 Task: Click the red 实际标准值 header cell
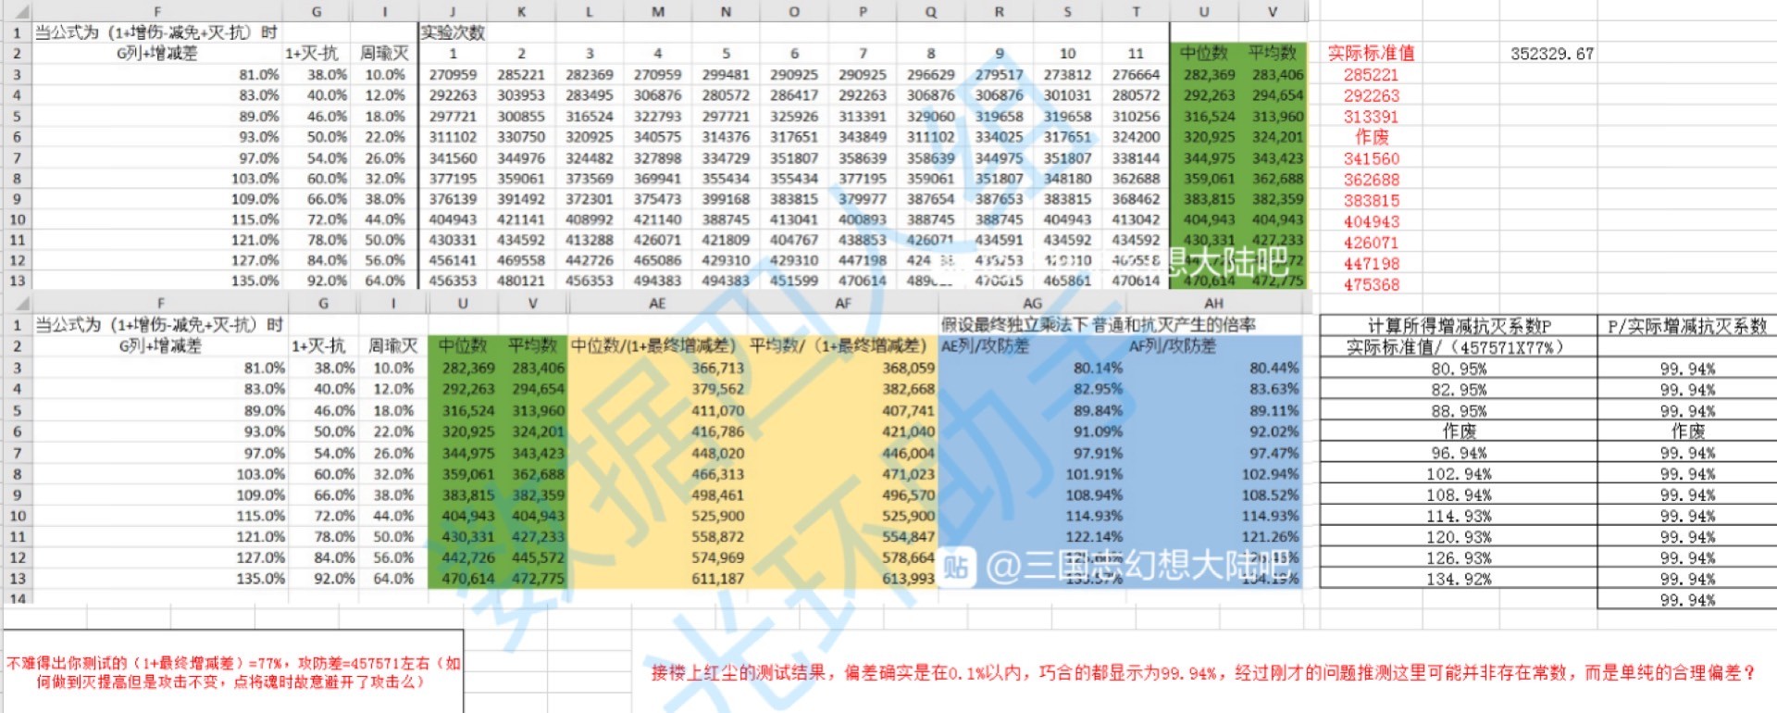point(1371,54)
